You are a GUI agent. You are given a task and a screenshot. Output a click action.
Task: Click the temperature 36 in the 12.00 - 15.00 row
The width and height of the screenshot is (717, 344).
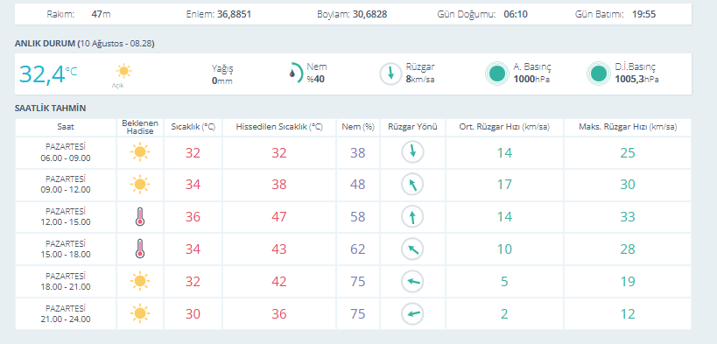tap(193, 217)
